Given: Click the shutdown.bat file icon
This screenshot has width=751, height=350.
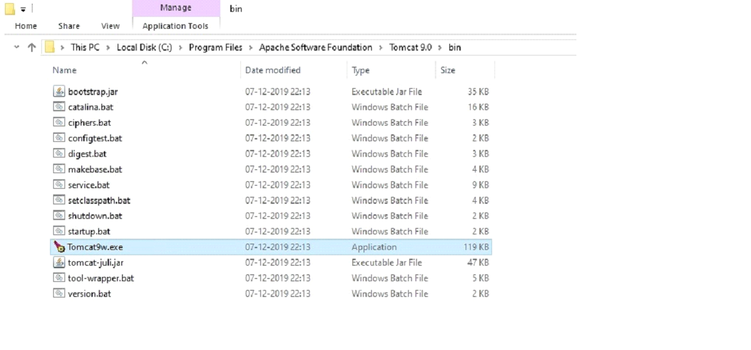Looking at the screenshot, I should tap(59, 216).
